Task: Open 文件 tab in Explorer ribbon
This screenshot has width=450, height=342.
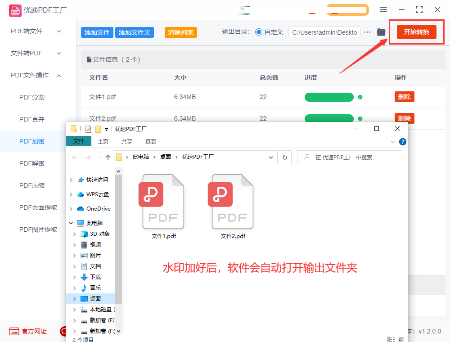Action: pos(79,141)
